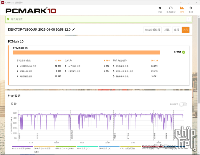Click score value 10 910
The height and width of the screenshot is (155, 200).
[58, 76]
